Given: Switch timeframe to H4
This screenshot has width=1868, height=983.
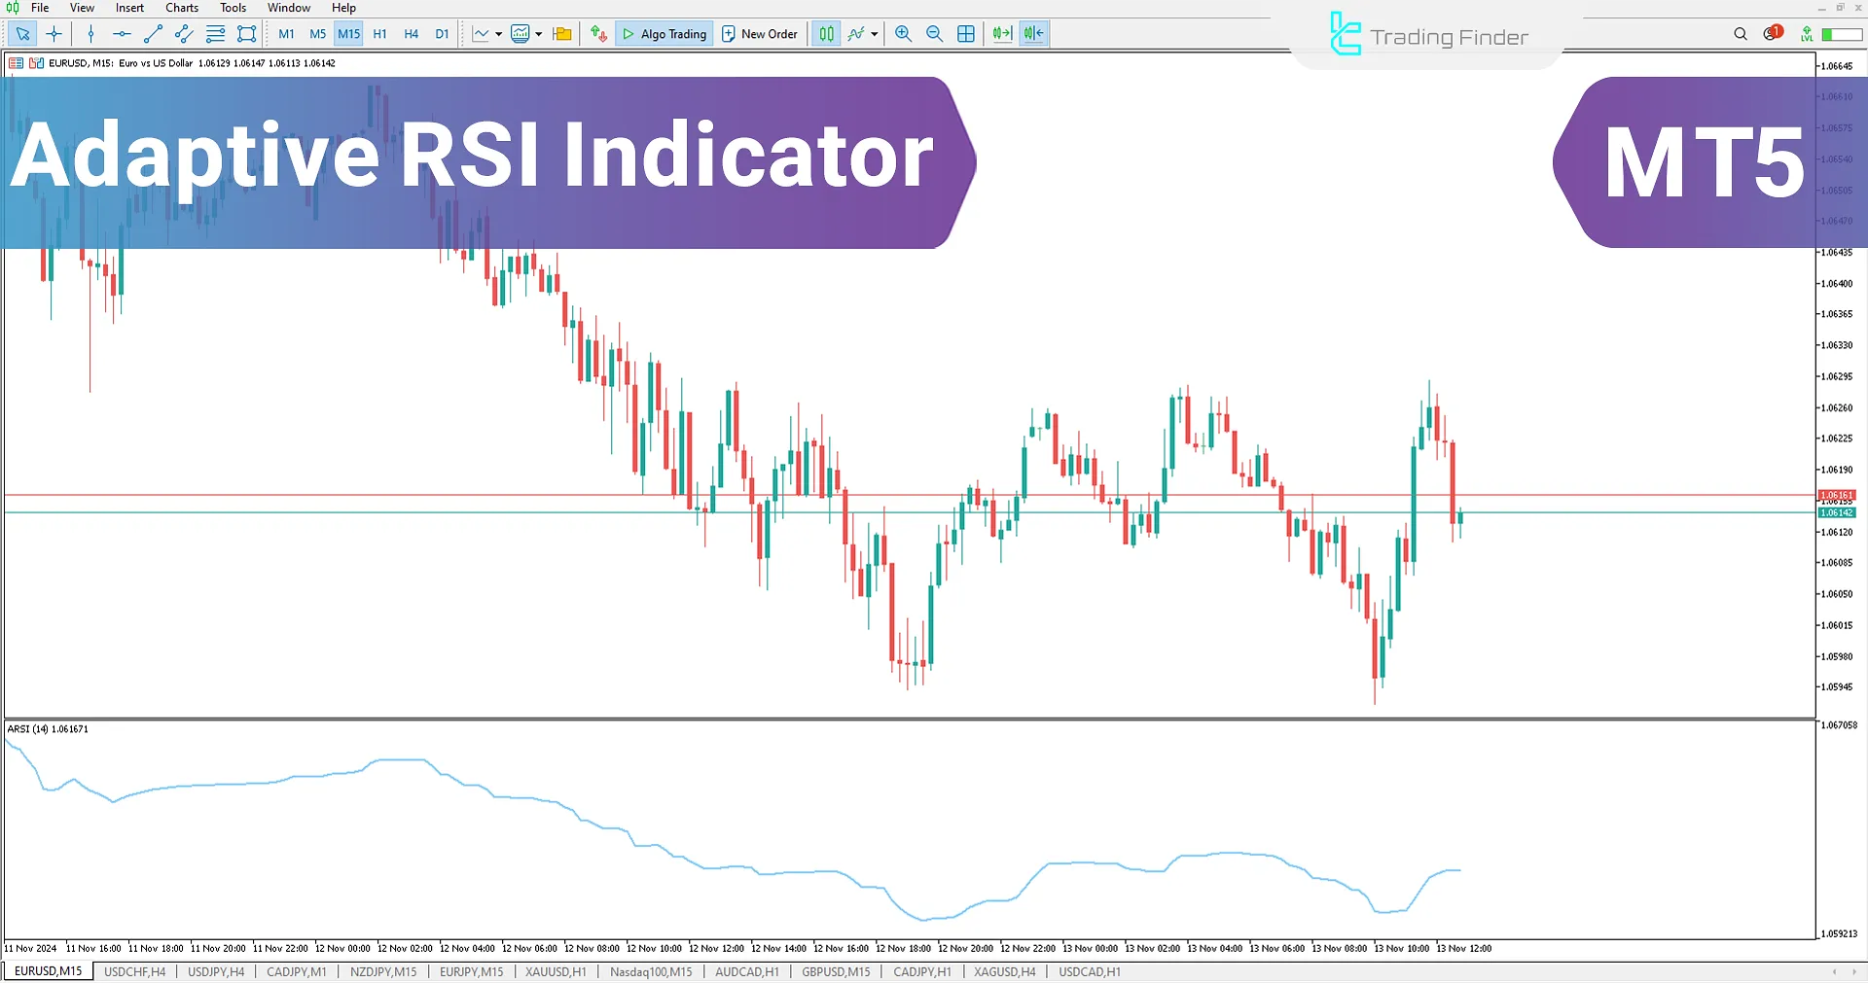Looking at the screenshot, I should coord(411,34).
